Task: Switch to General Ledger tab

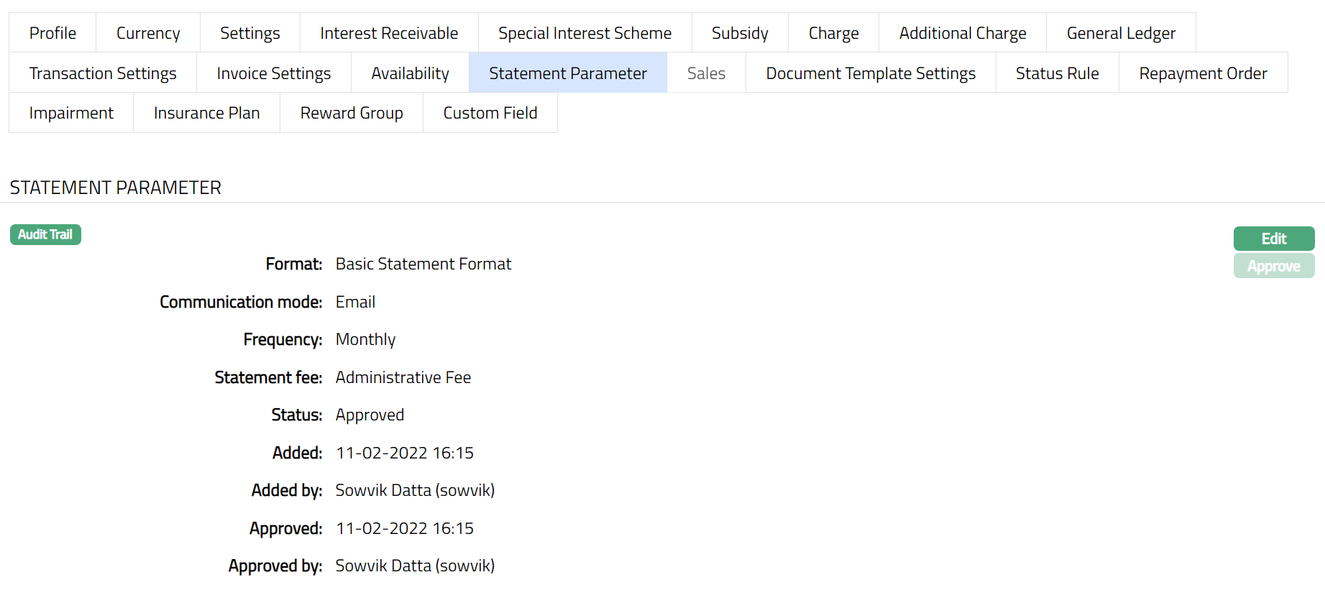Action: click(x=1121, y=33)
